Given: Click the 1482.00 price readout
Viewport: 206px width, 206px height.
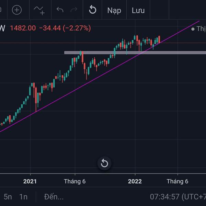Looking at the screenshot, I should tap(23, 28).
